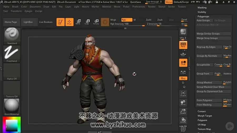Expand the Polypaint subpalette

(202, 120)
